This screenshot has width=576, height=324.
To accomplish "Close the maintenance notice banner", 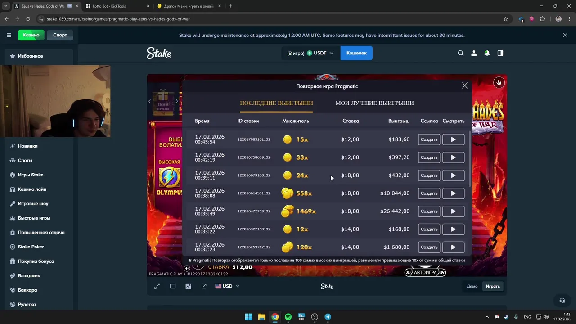I will 565,35.
